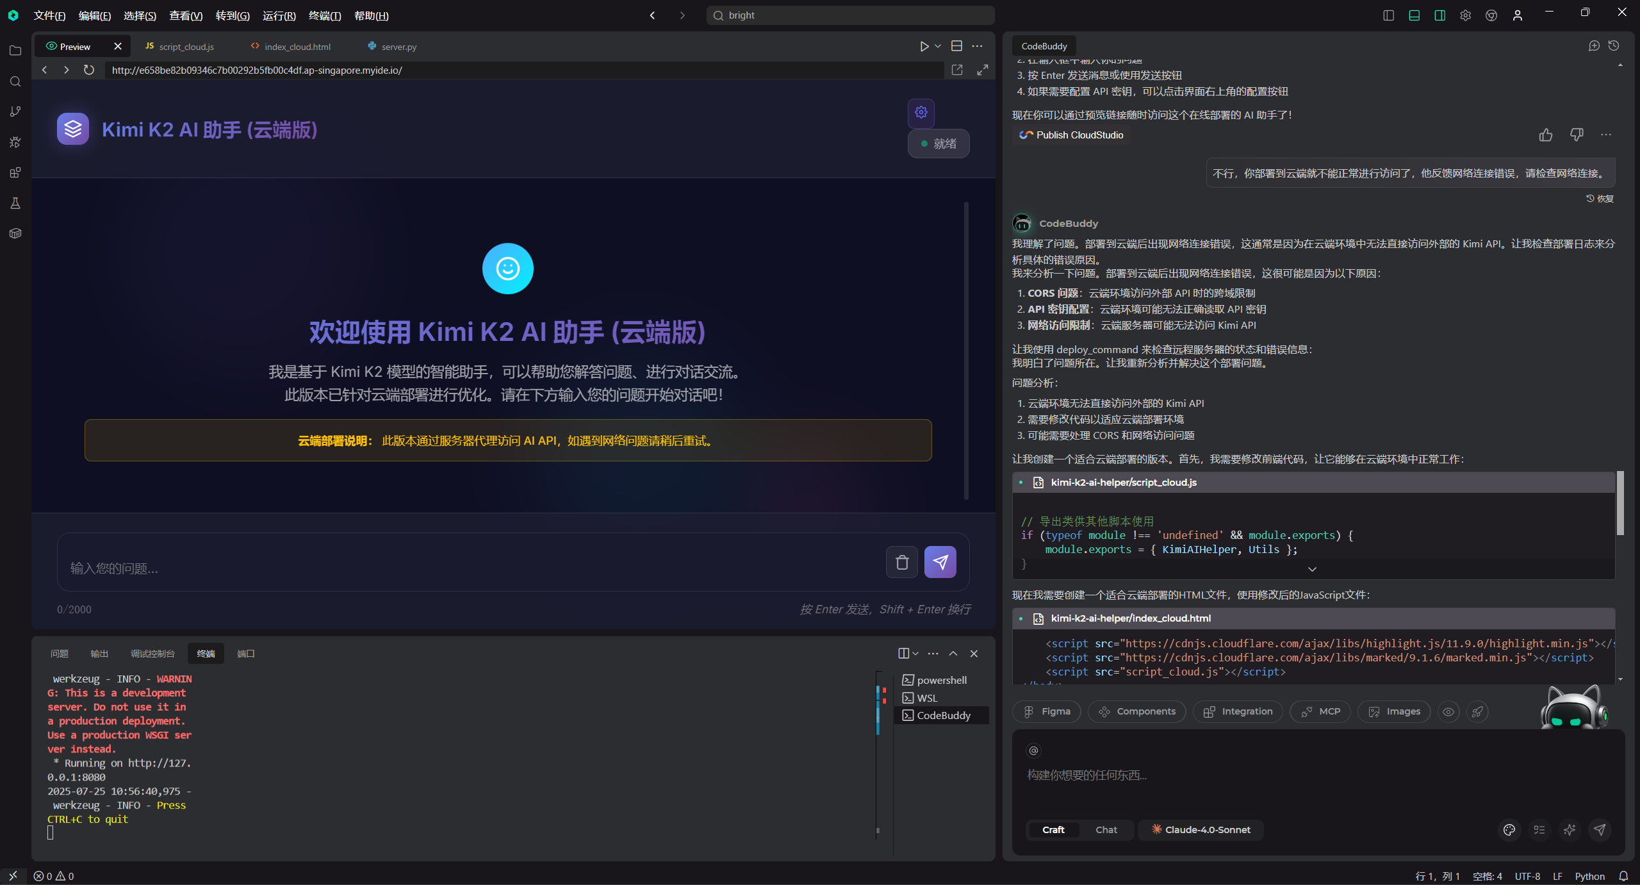Switch to Craft mode
Viewport: 1640px width, 885px height.
(x=1053, y=830)
